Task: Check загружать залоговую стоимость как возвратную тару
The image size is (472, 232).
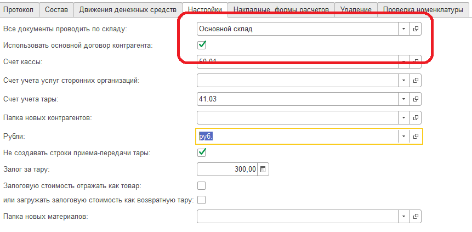Action: 201,200
